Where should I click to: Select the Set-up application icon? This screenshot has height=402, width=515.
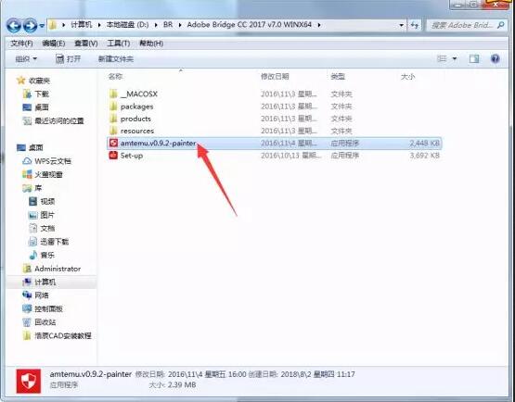tap(113, 155)
